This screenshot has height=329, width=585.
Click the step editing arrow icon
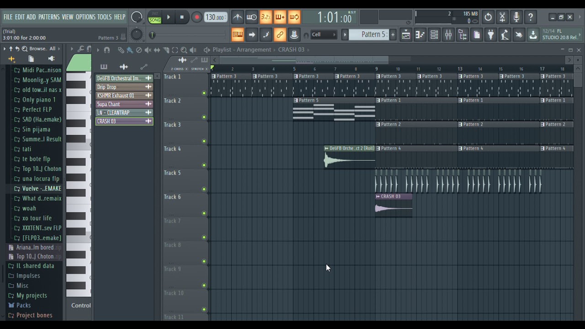[251, 35]
